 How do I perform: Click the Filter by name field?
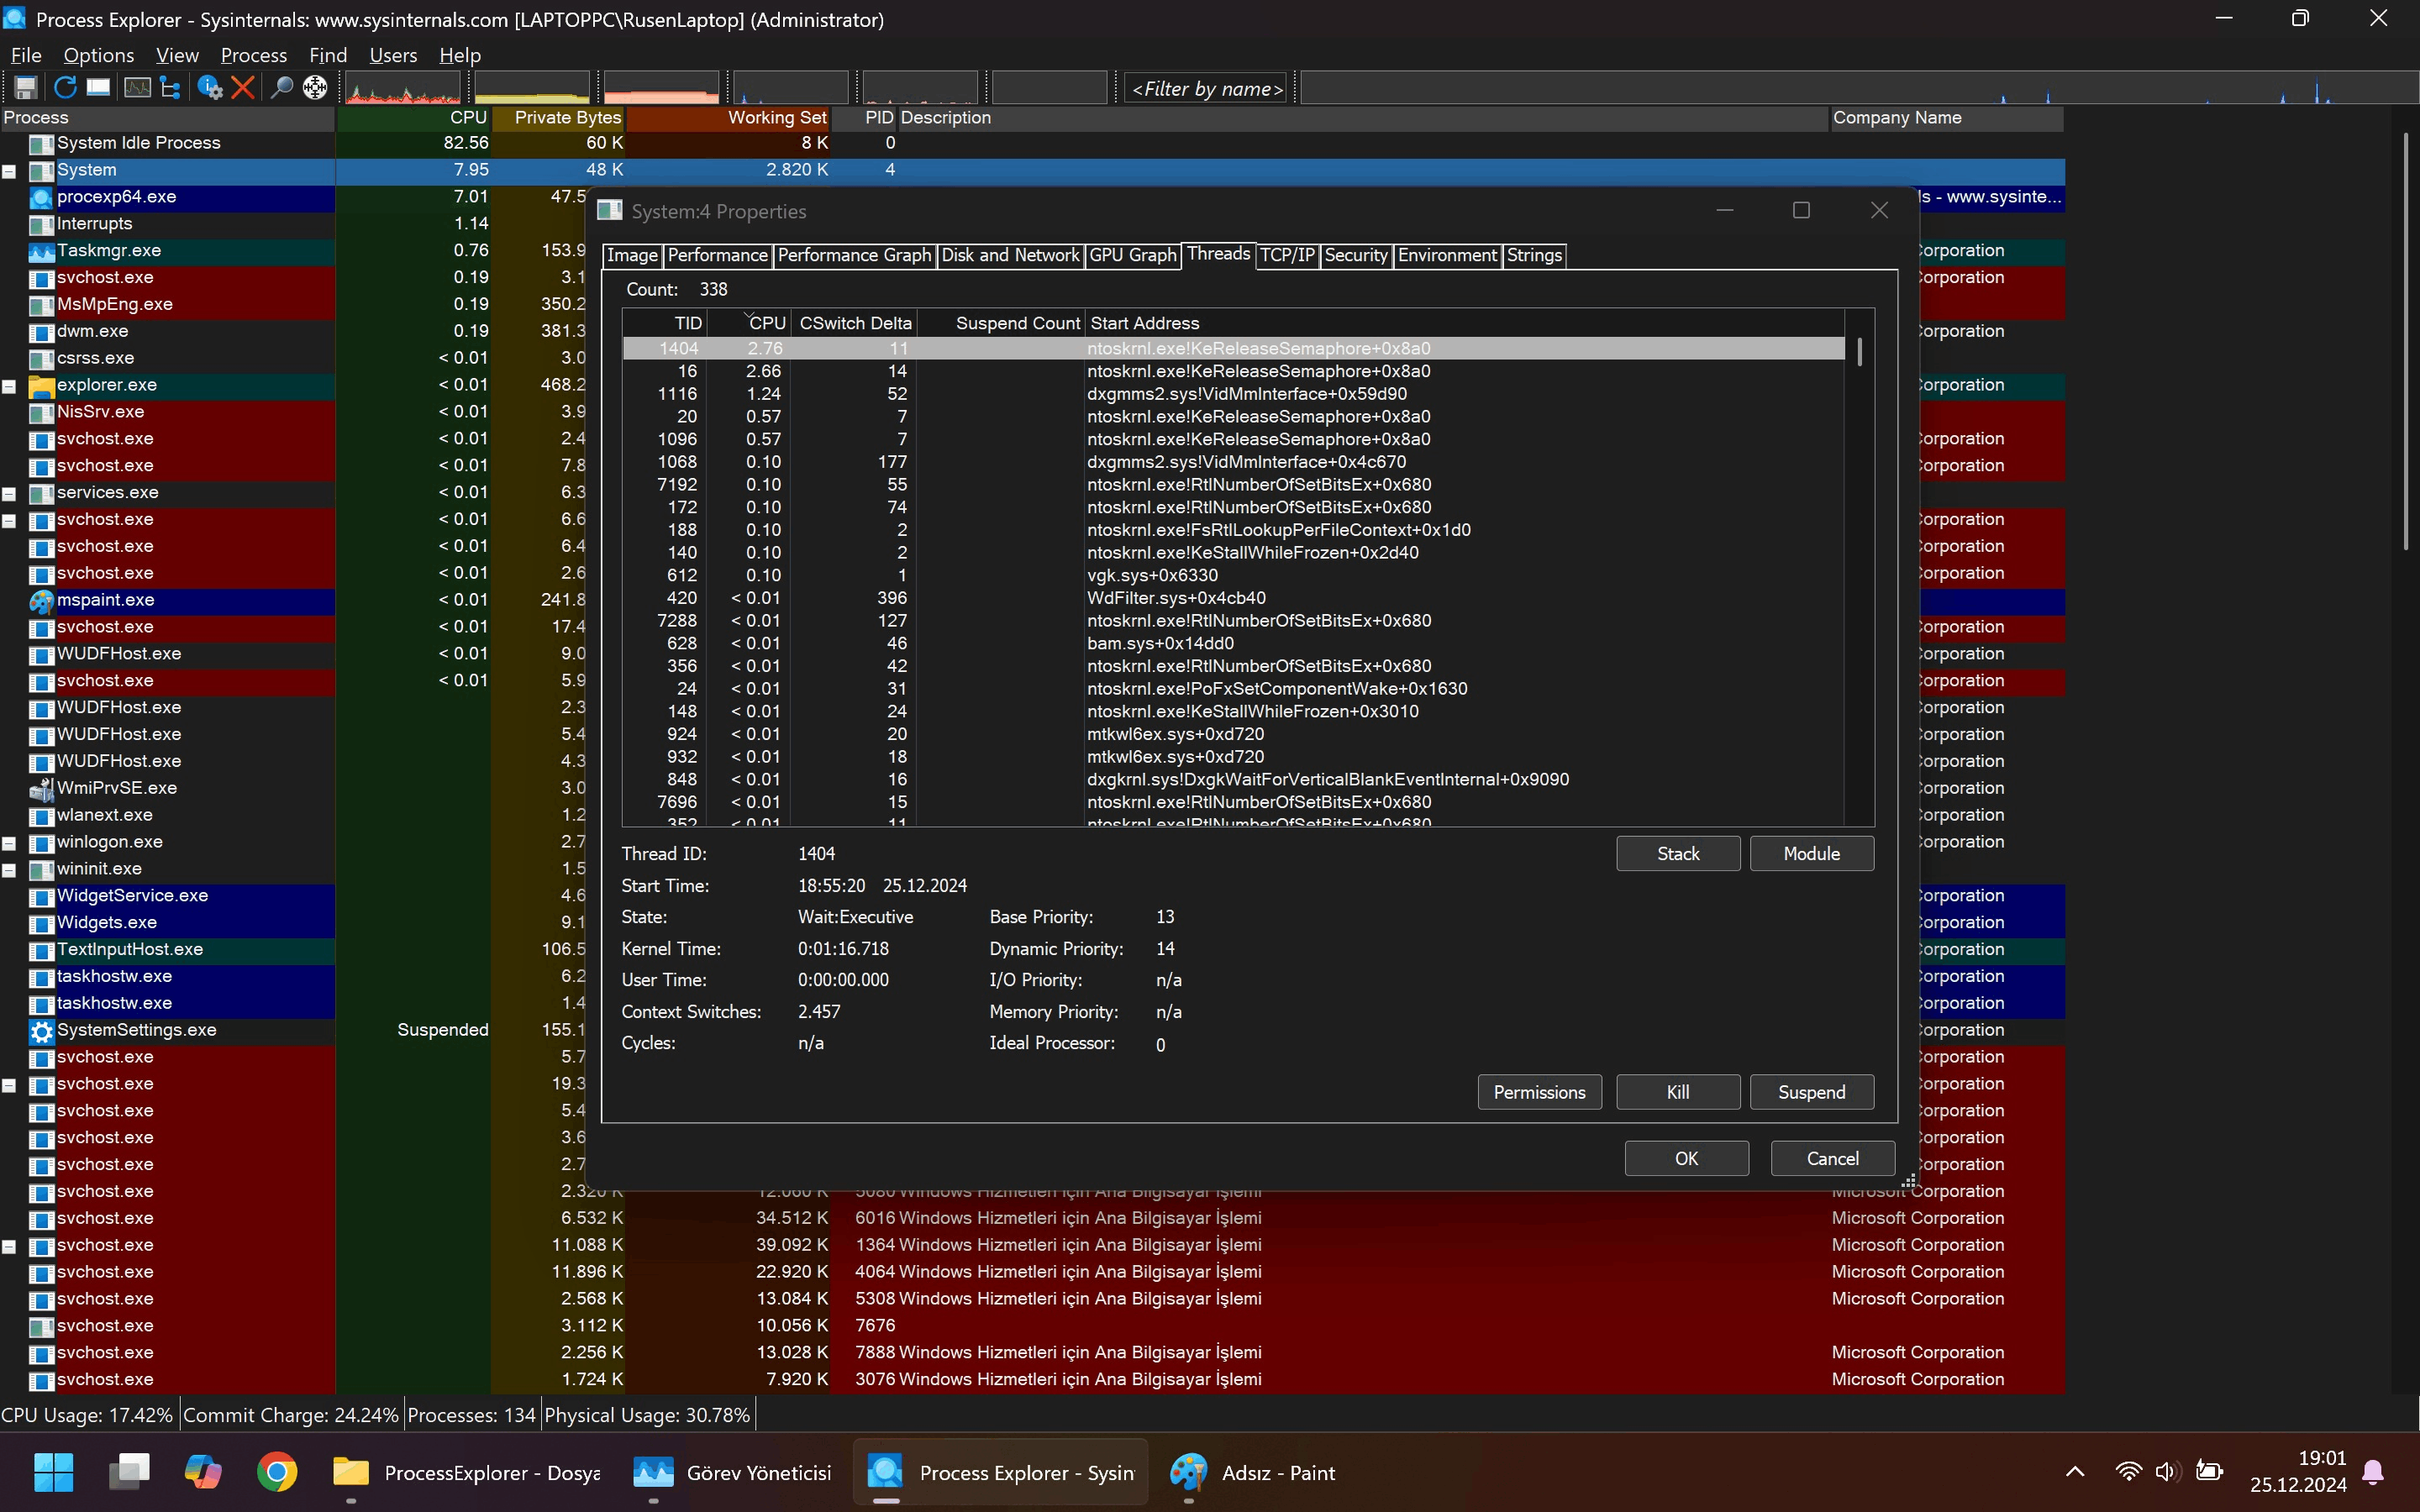[x=1207, y=89]
